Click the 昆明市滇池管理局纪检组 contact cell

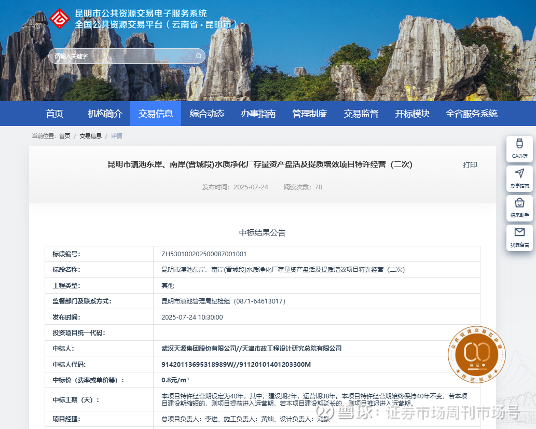click(x=317, y=301)
